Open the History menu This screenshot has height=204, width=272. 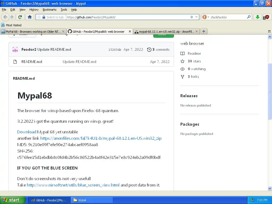[x=34, y=10]
